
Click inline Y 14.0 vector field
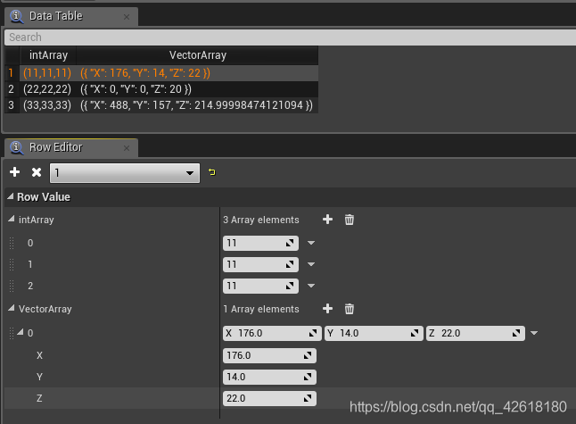coord(374,333)
